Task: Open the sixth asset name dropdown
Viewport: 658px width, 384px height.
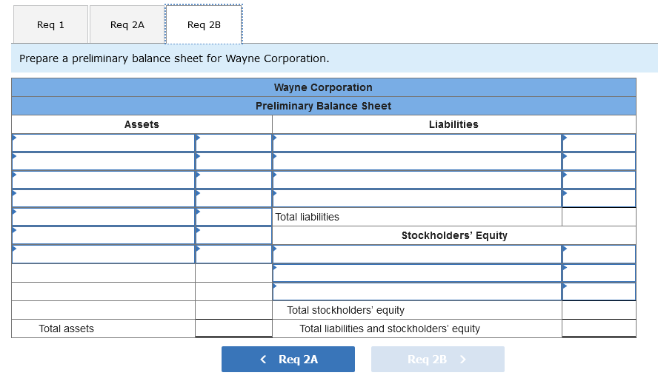Action: [103, 235]
